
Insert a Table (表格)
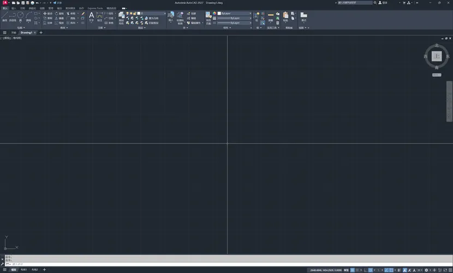(x=109, y=23)
